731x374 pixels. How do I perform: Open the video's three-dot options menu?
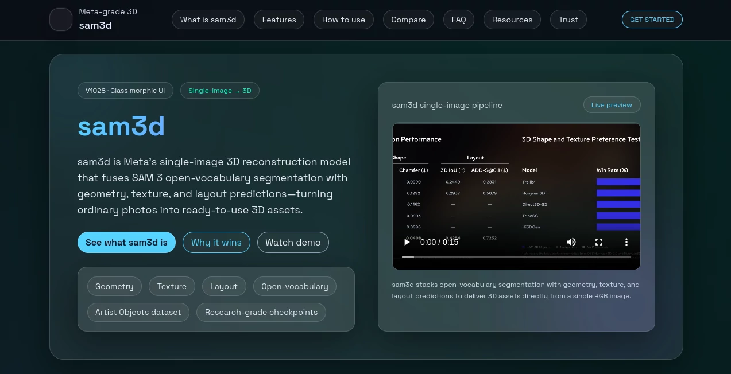coord(626,242)
